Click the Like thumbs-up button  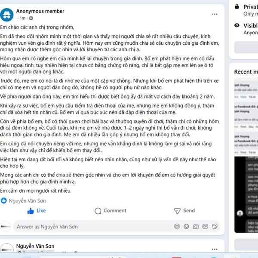point(37,211)
